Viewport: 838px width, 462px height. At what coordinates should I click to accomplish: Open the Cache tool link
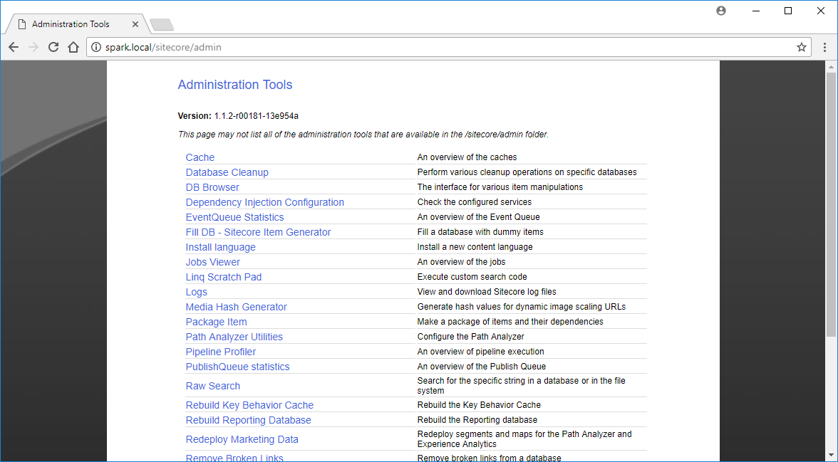point(200,157)
